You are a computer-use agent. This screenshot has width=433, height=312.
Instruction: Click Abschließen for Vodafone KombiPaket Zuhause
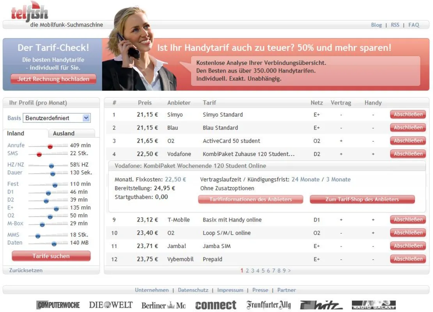(x=408, y=154)
